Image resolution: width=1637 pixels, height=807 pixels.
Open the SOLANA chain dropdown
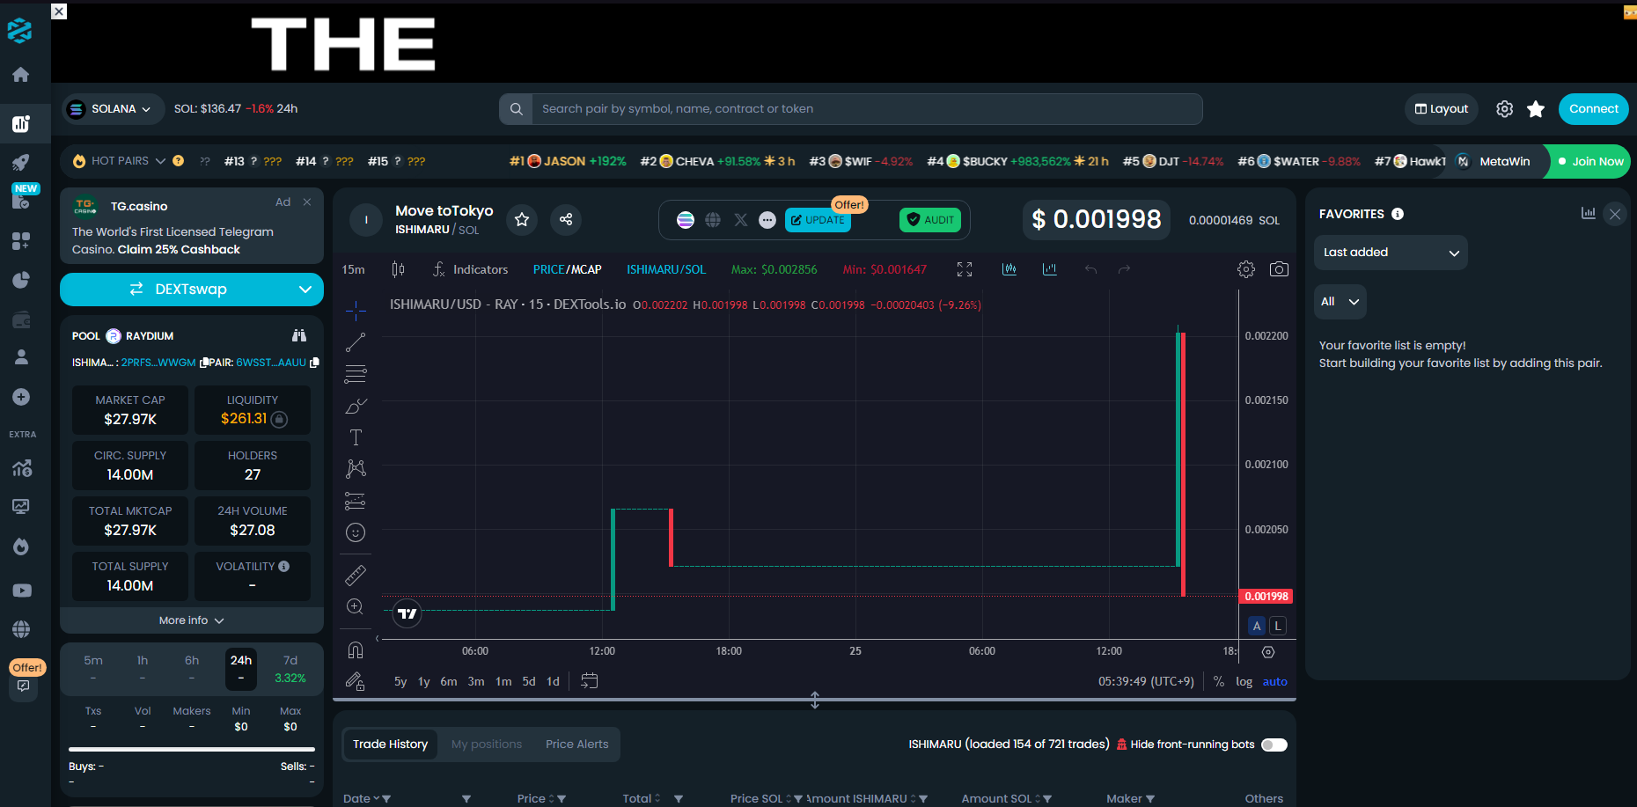point(113,109)
